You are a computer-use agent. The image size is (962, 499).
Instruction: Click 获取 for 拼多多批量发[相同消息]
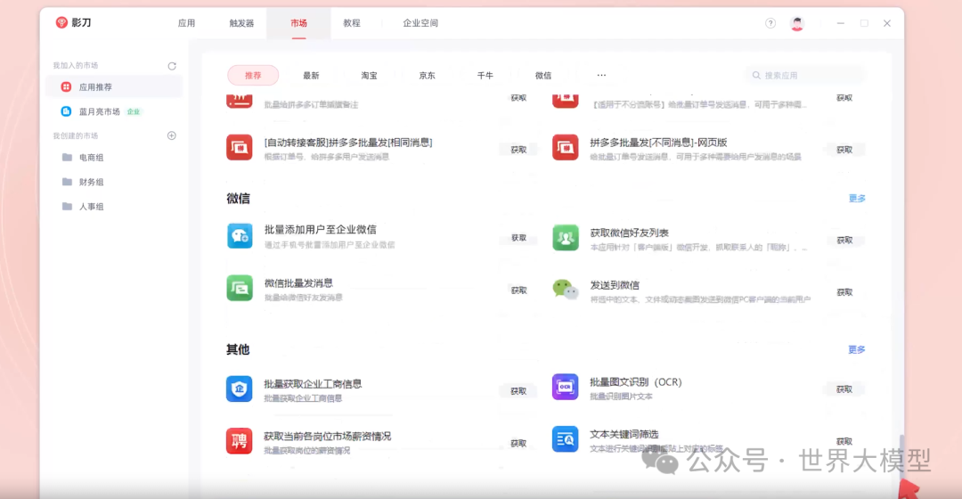tap(519, 150)
